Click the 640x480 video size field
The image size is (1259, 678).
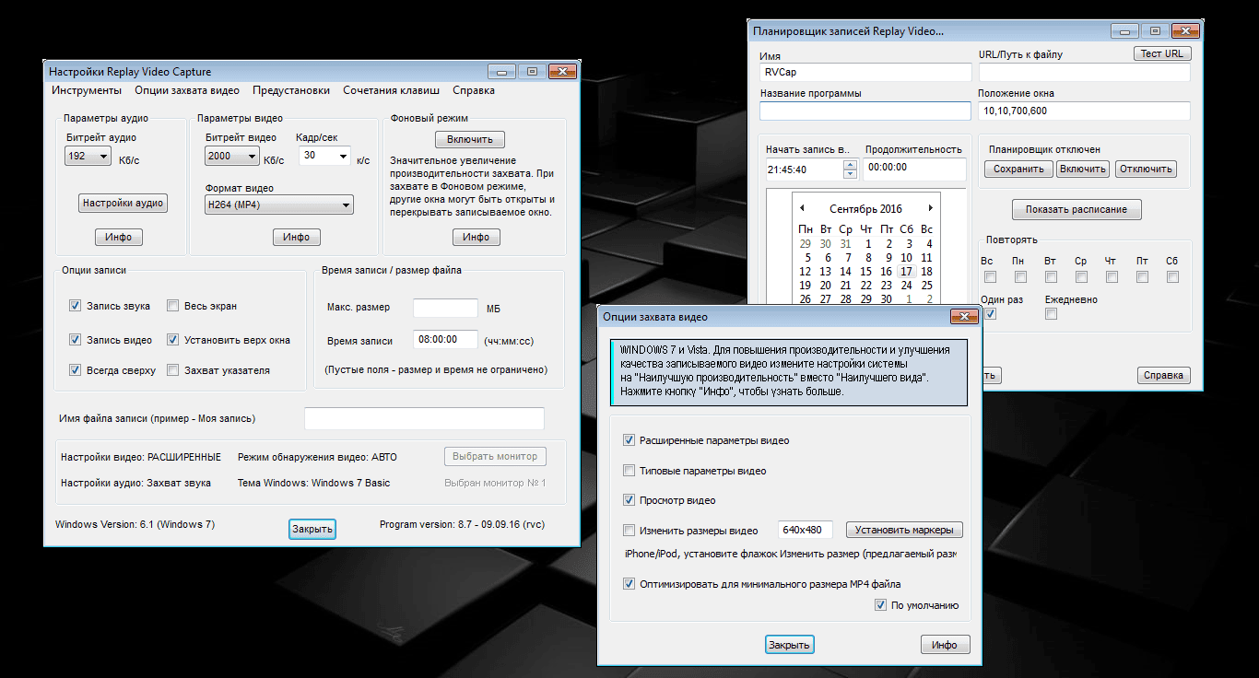pos(806,530)
